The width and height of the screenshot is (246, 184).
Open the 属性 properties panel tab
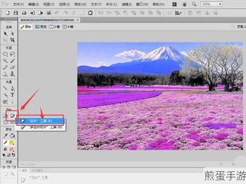(24, 170)
